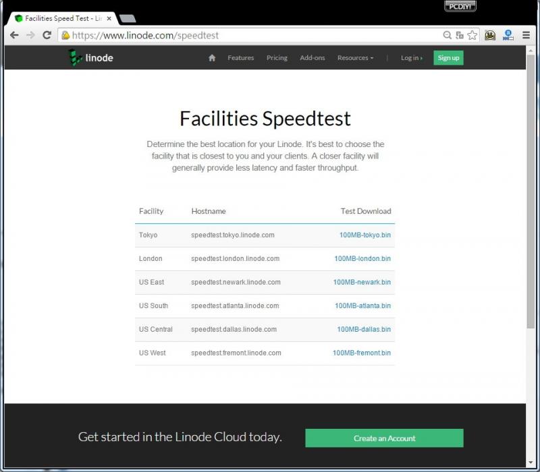The height and width of the screenshot is (472, 540).
Task: Click the Log in link
Action: (x=412, y=58)
